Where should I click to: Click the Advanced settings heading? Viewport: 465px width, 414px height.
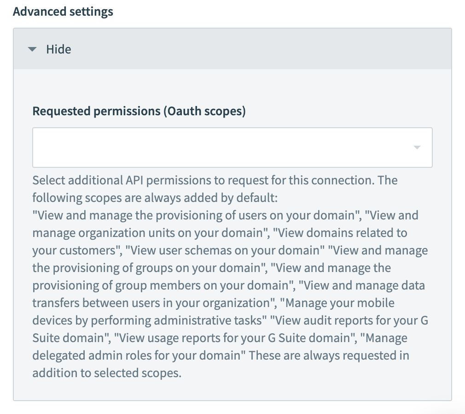63,12
